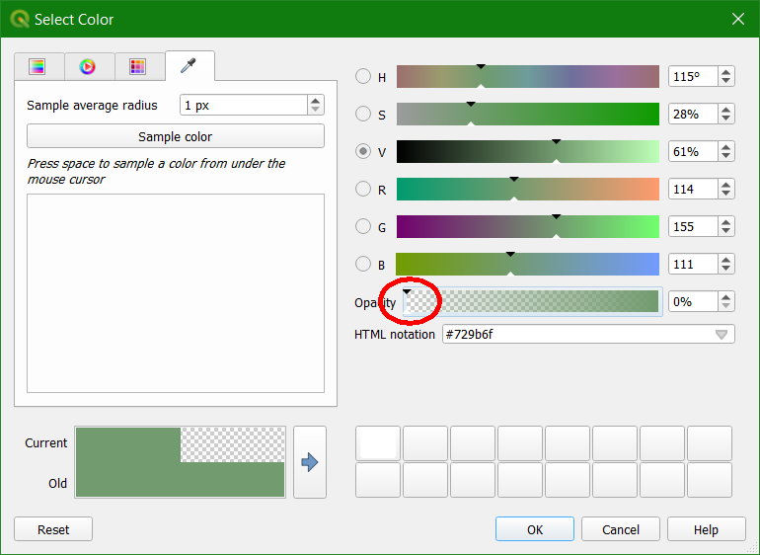The height and width of the screenshot is (555, 760).
Task: Click the blue arrow add-to-swatch button
Action: click(310, 462)
